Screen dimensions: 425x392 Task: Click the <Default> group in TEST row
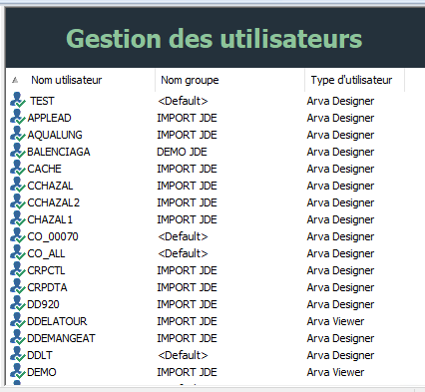pos(183,101)
